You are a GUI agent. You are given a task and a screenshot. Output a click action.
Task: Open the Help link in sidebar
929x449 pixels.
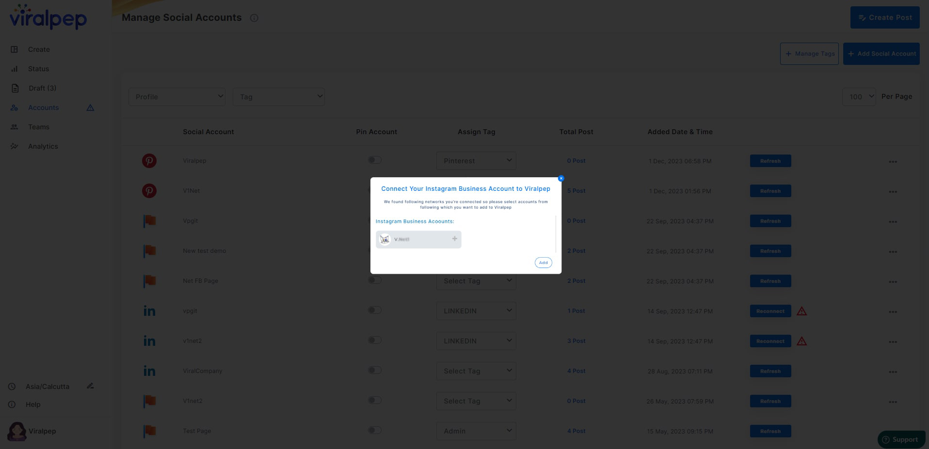pos(33,404)
